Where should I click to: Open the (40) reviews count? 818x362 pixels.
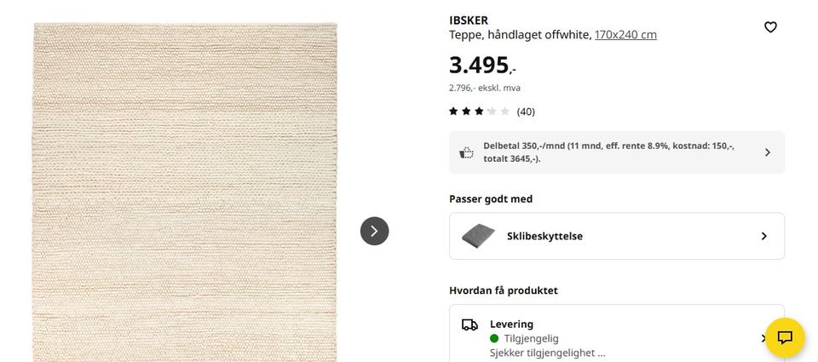[x=526, y=112]
